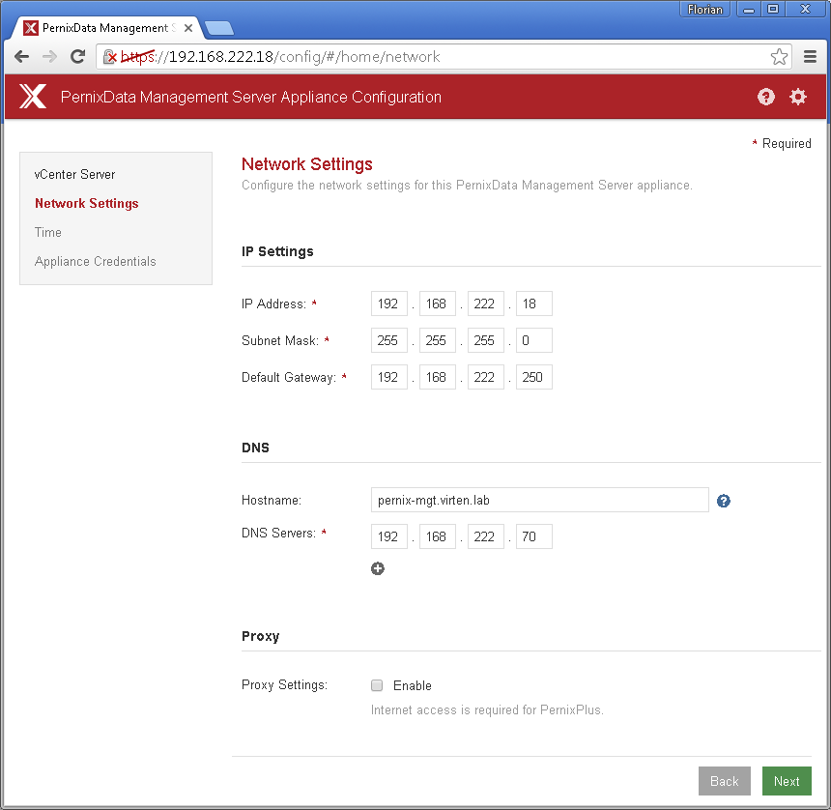Minimize the browser window
The image size is (831, 810).
click(x=749, y=10)
